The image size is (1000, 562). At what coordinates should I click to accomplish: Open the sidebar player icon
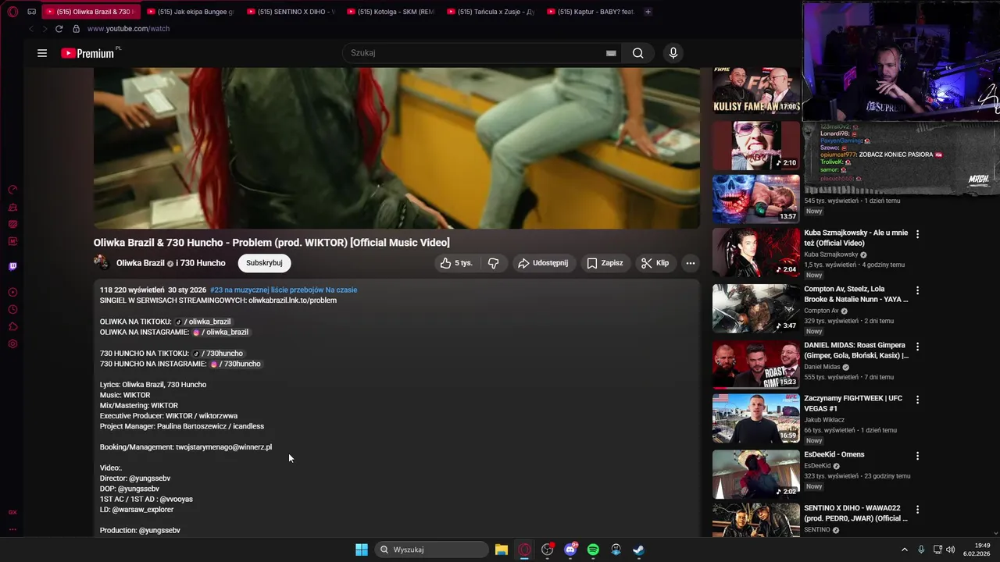coord(12,292)
